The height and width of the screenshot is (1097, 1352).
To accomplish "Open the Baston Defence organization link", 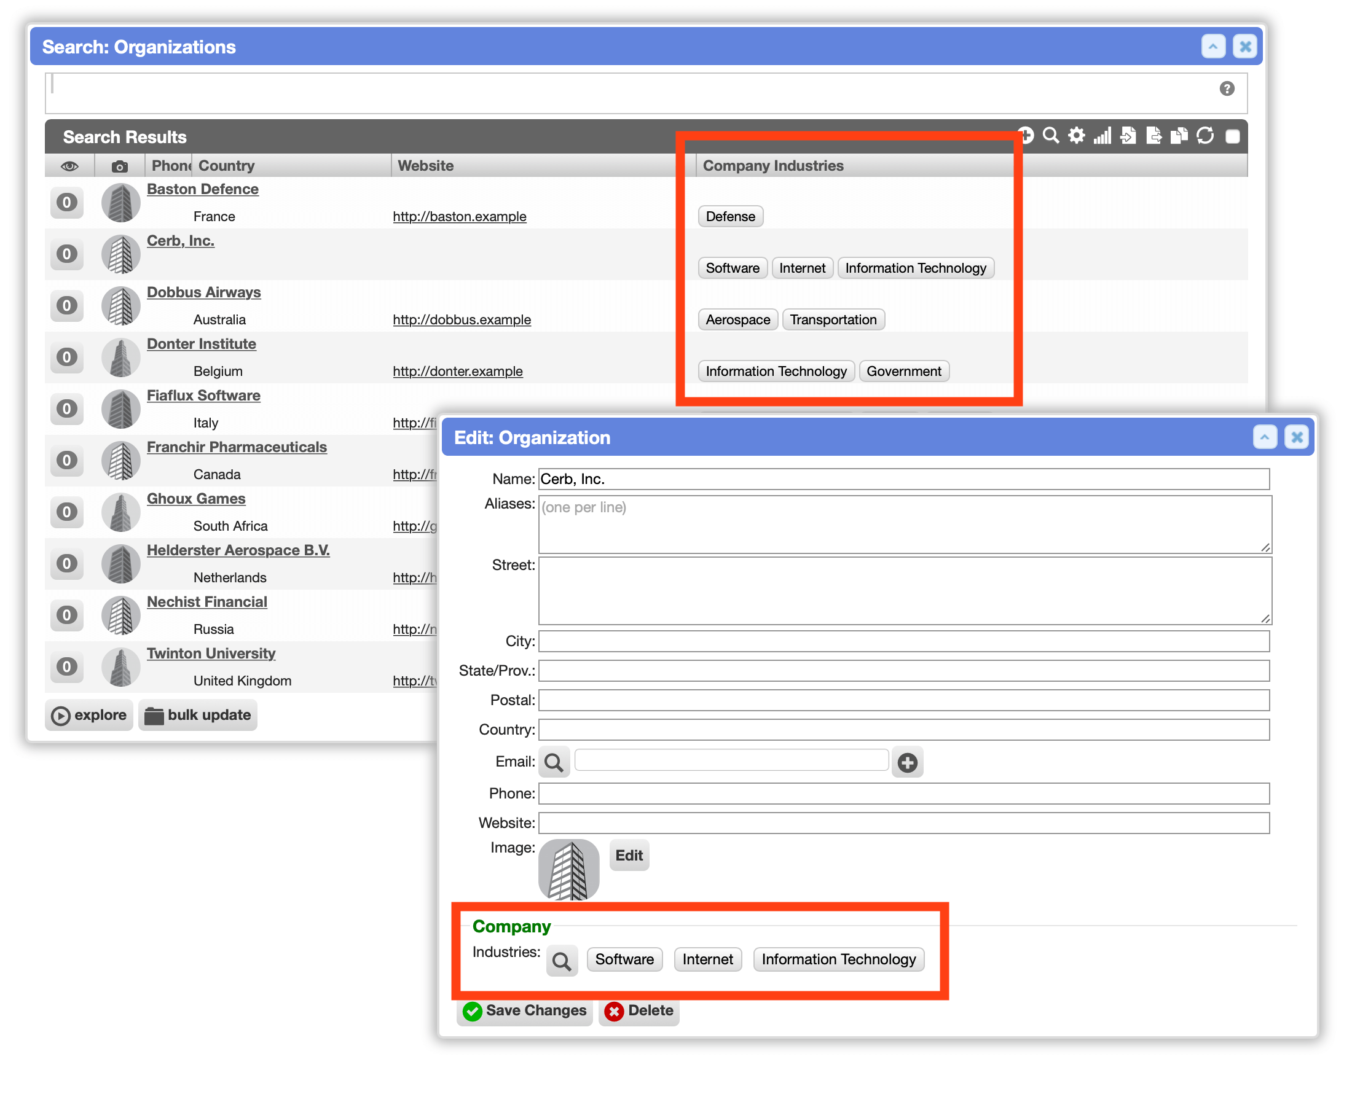I will click(203, 190).
